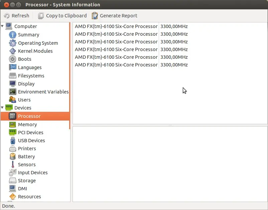Click the Copy to Clipboard icon
Screen dimensions: 268x210
point(41,16)
